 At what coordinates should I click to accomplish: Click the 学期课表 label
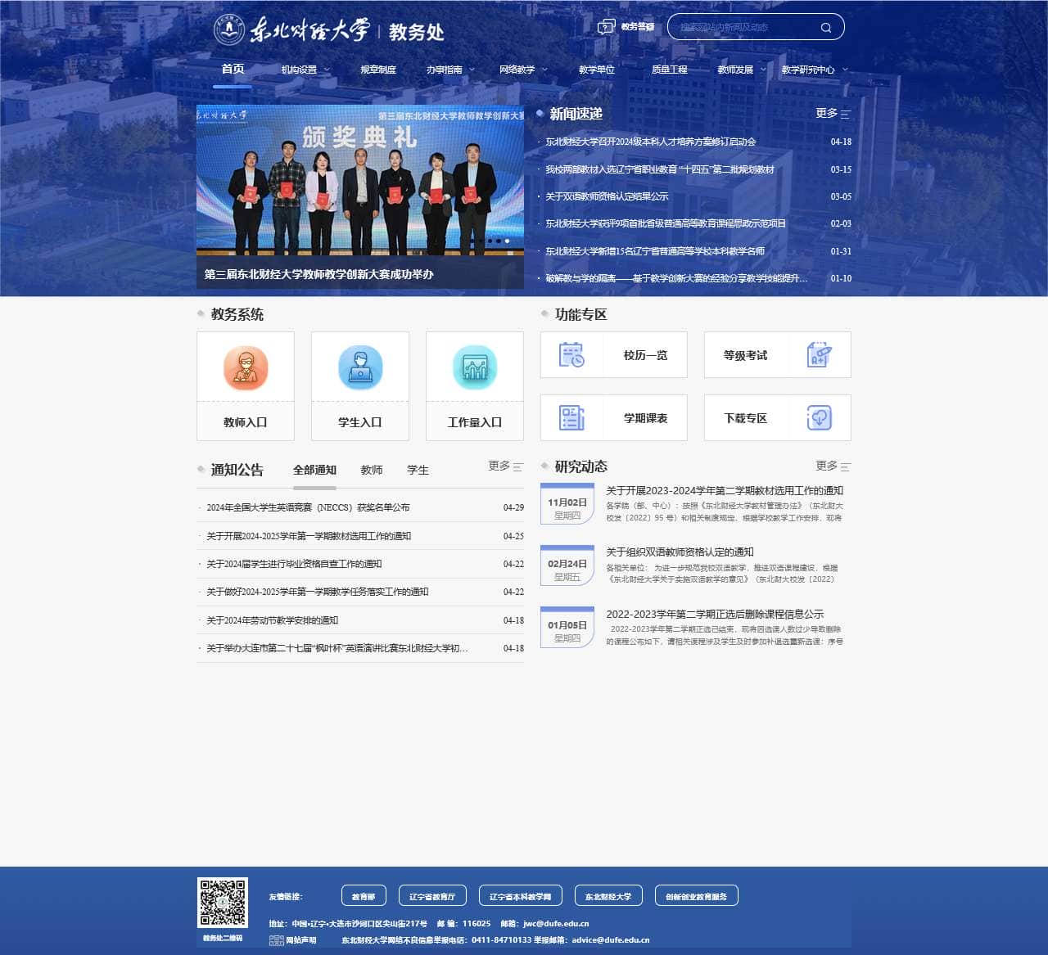pos(645,418)
